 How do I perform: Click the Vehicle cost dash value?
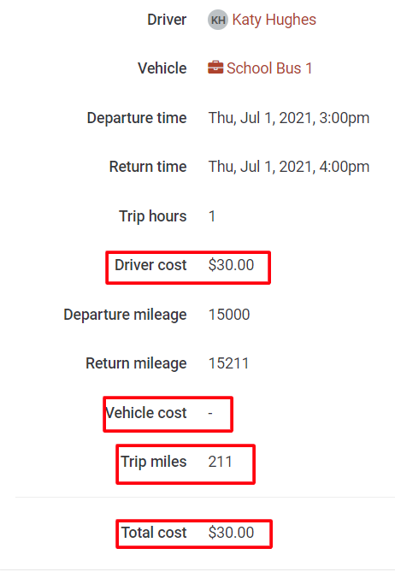[210, 413]
